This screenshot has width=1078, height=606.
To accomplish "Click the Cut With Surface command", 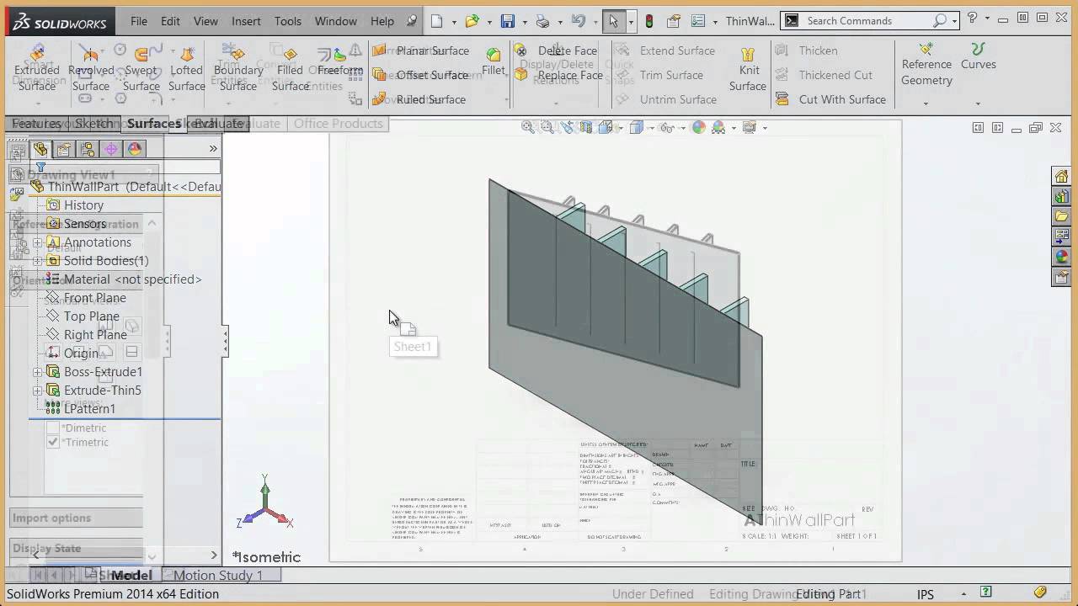I will click(830, 99).
